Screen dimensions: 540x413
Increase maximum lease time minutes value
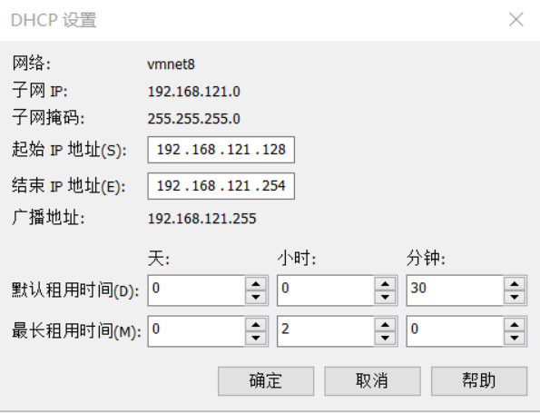[x=515, y=325]
